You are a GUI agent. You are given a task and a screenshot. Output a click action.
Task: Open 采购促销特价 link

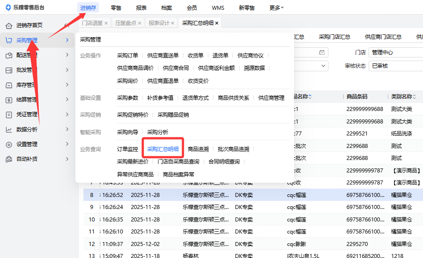coord(133,115)
